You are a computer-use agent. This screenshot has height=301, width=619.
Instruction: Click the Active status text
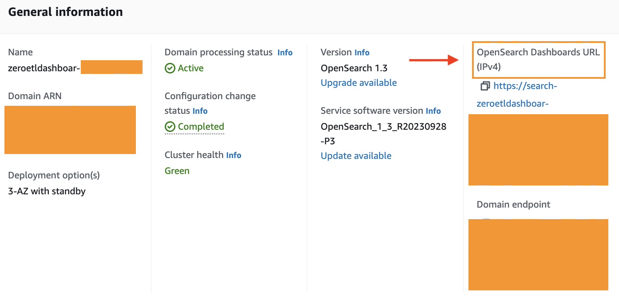(191, 68)
